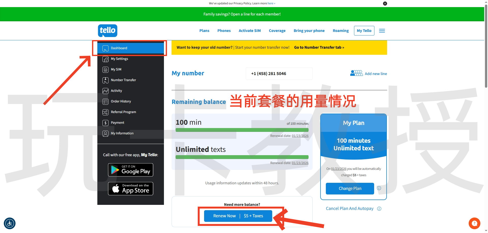Screen dimensions: 488x233
Task: Click the 100 min usage progress bar
Action: coord(242,130)
